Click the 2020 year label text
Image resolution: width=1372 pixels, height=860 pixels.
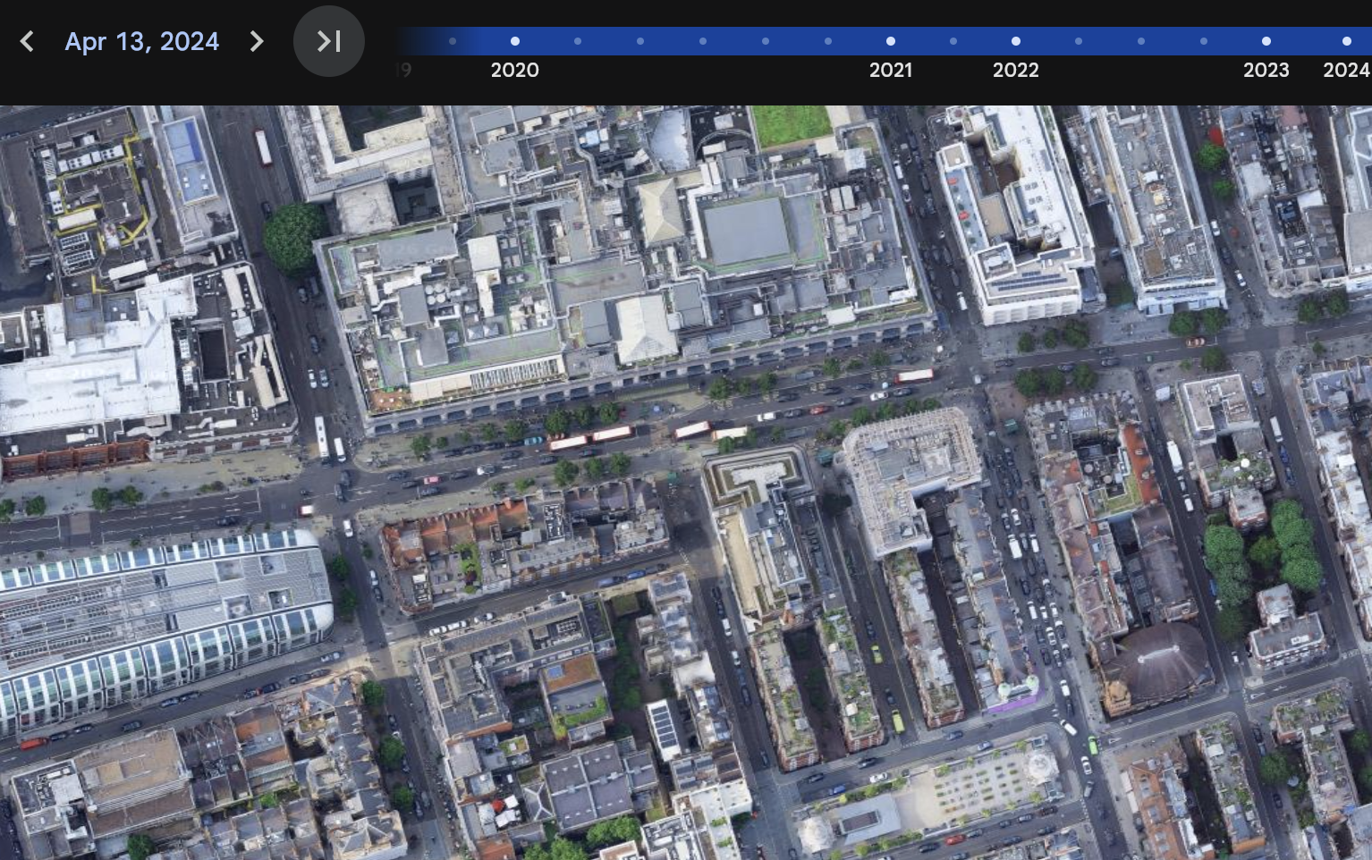coord(515,70)
